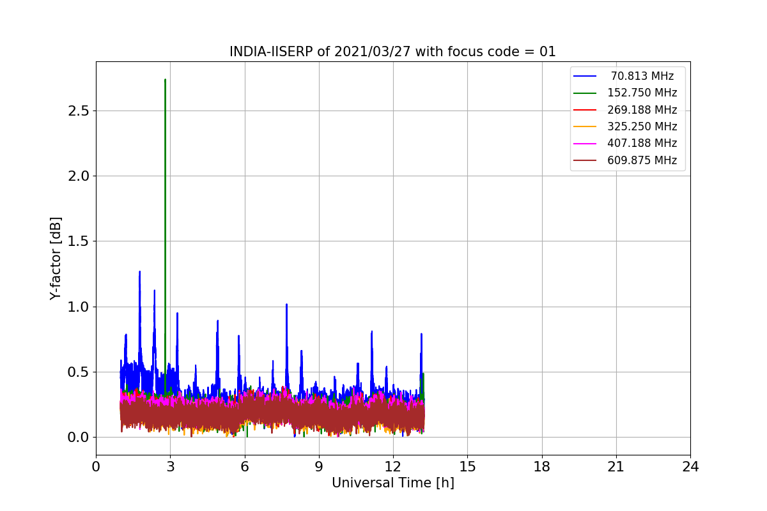This screenshot has width=767, height=511.
Task: Click the brown line swatch in the legend
Action: (x=585, y=160)
